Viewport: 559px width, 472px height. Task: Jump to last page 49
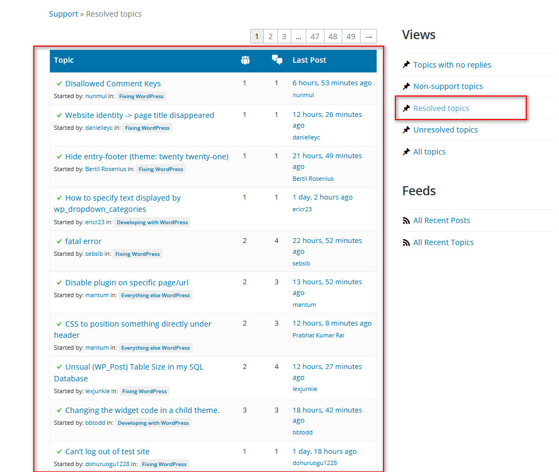pyautogui.click(x=351, y=36)
